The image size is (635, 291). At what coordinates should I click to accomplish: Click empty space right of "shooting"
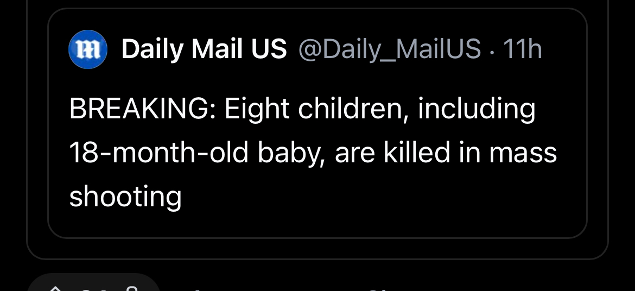point(380,197)
